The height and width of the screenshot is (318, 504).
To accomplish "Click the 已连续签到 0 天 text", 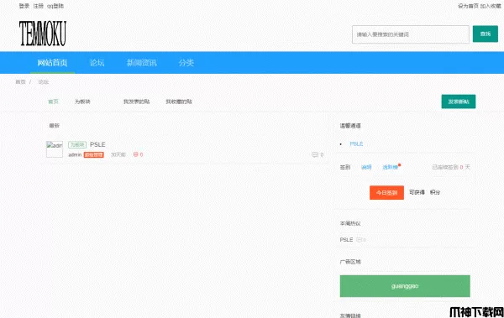I will 451,167.
